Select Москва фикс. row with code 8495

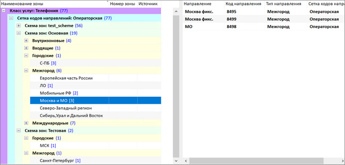pyautogui.click(x=263, y=12)
